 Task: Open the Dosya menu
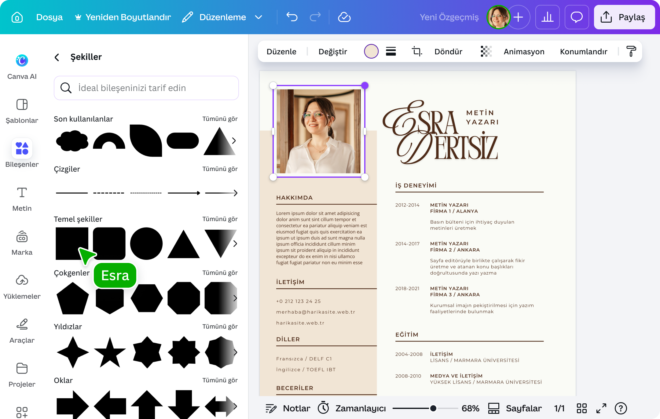50,17
